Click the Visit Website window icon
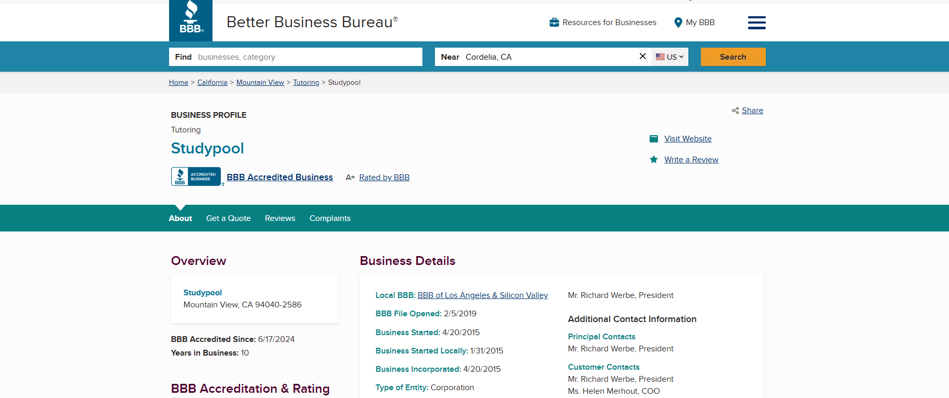Screen dimensions: 949x398 654,139
